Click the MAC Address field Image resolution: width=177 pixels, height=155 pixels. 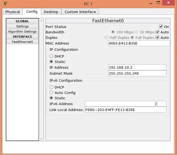pyautogui.click(x=139, y=43)
